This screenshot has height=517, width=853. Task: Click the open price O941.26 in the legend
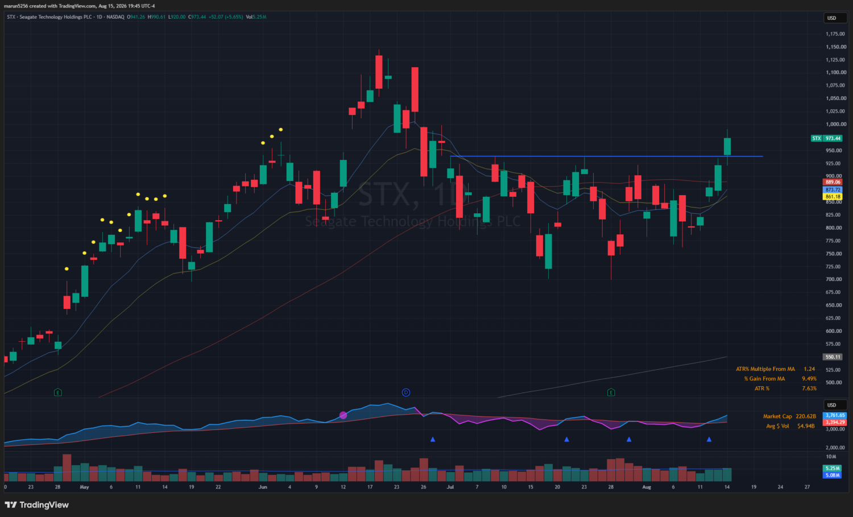coord(136,17)
